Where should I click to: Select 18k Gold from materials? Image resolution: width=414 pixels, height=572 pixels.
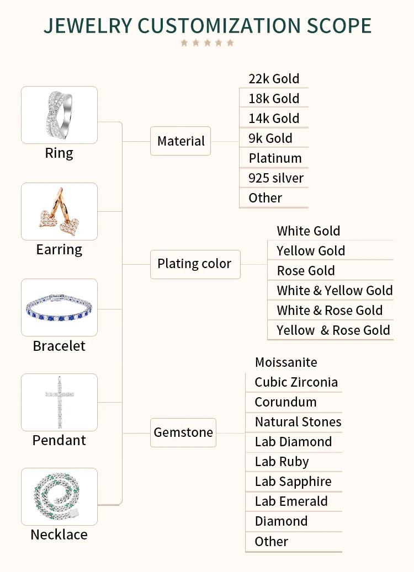[x=274, y=99]
